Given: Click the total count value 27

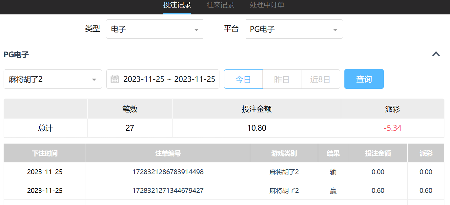Looking at the screenshot, I should 130,128.
